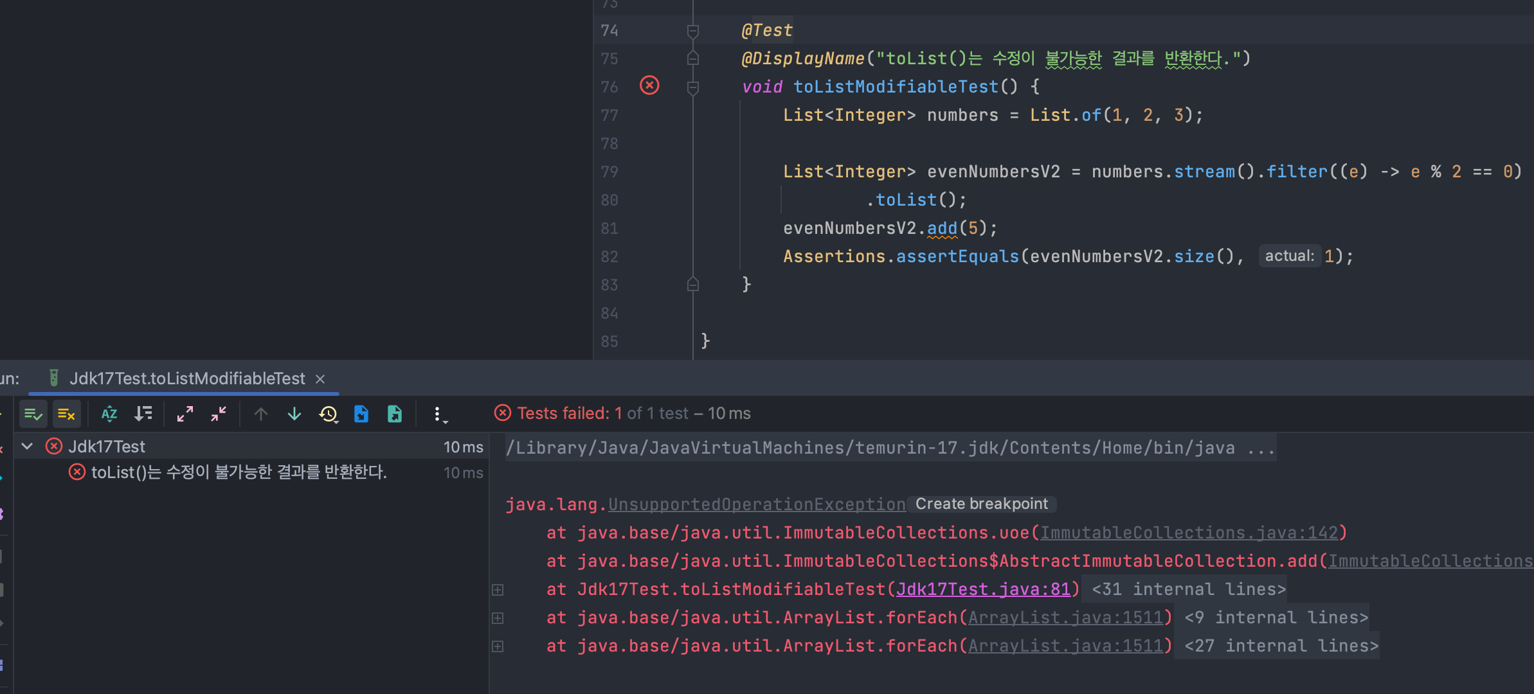Click Import Tests from File icon
This screenshot has width=1534, height=694.
pyautogui.click(x=361, y=414)
